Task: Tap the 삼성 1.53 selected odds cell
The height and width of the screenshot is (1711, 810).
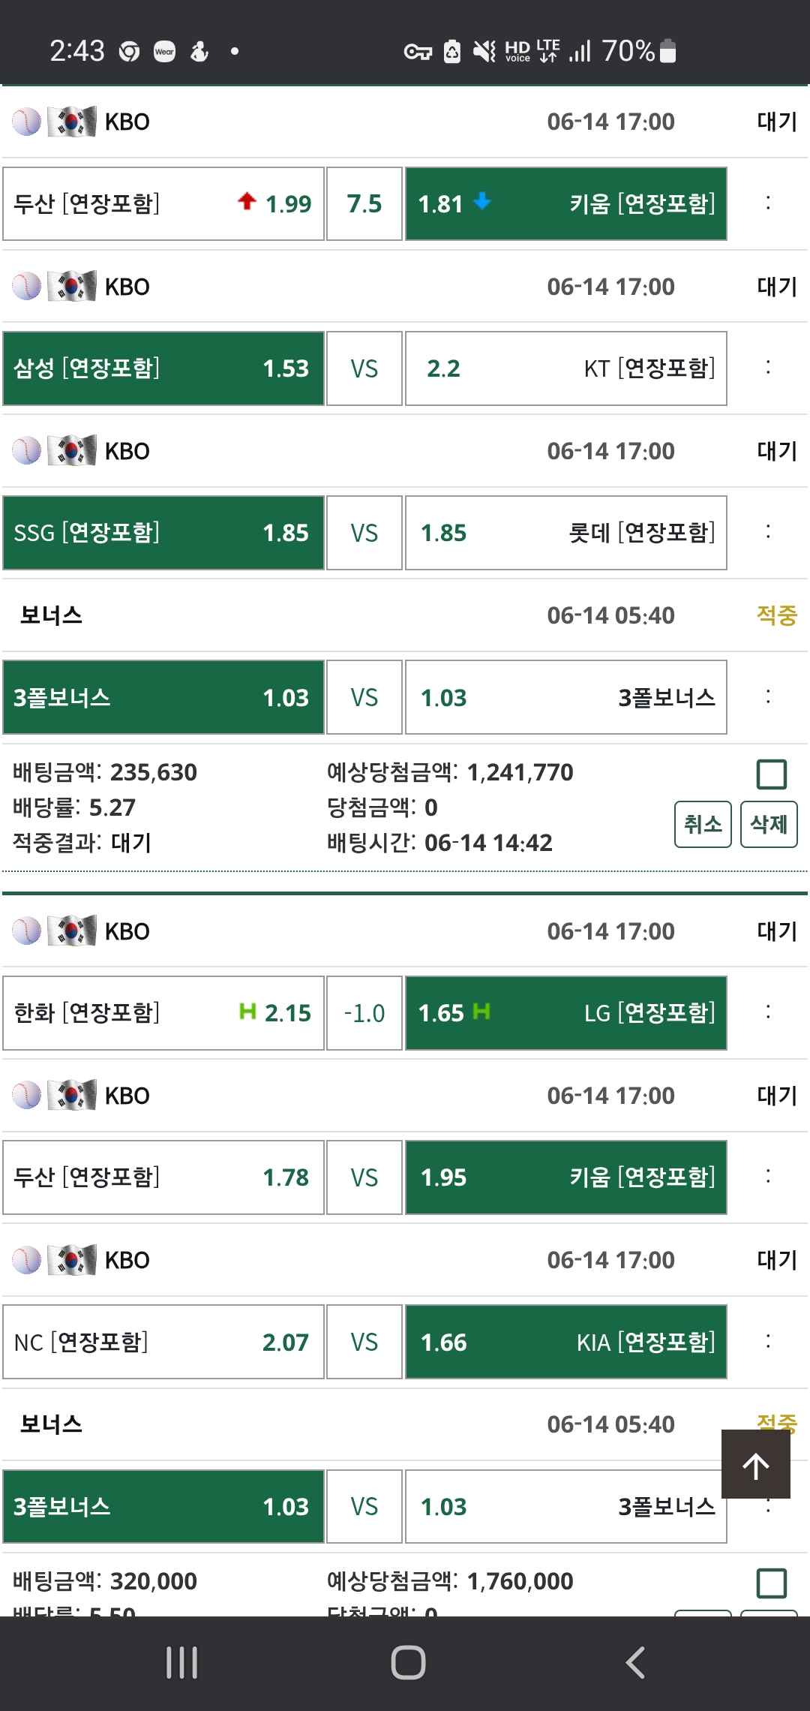Action: point(163,368)
